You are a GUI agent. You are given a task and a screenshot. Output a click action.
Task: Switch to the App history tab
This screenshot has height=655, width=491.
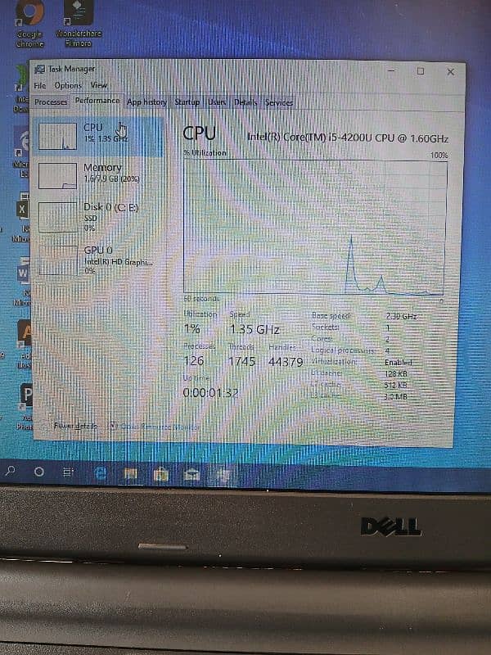146,102
